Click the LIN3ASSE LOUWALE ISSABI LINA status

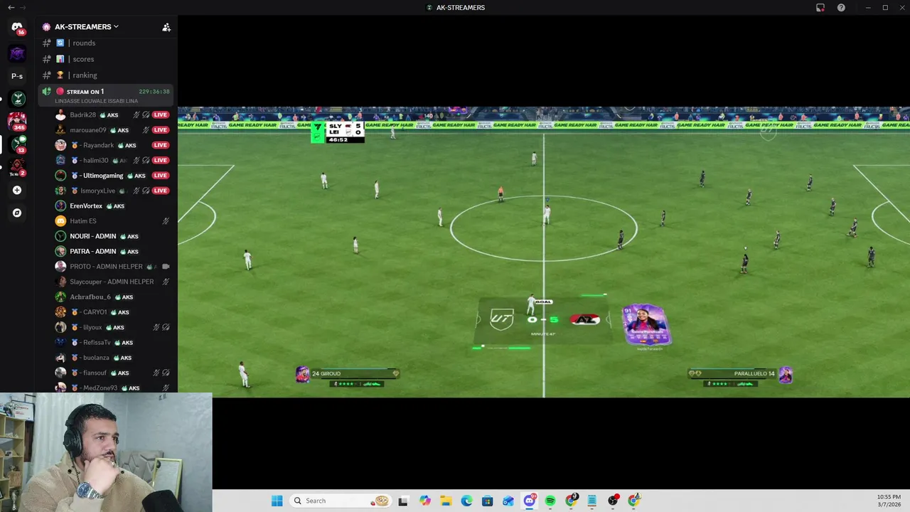point(96,101)
